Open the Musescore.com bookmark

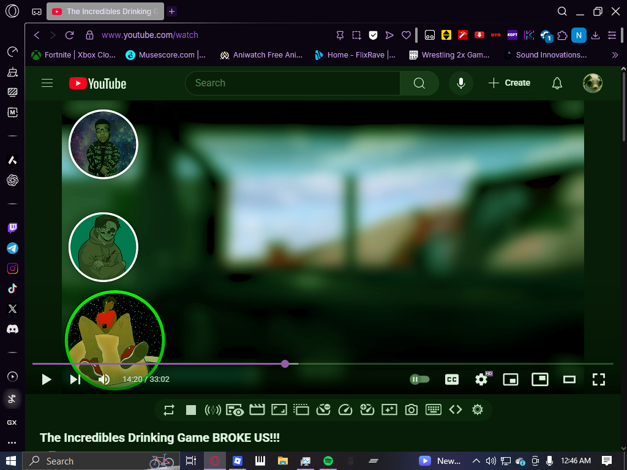(x=165, y=55)
